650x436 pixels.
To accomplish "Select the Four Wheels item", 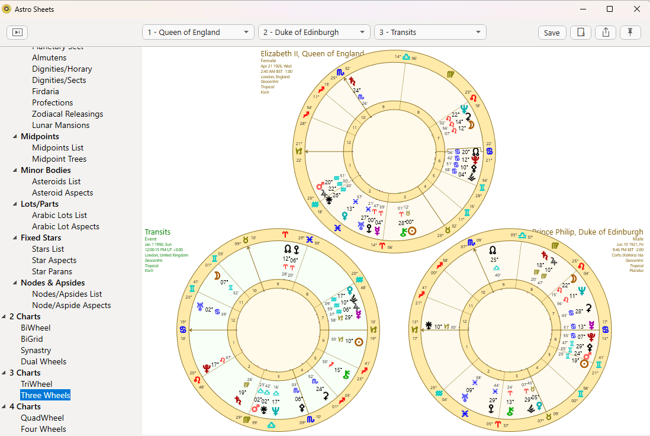I will click(44, 429).
